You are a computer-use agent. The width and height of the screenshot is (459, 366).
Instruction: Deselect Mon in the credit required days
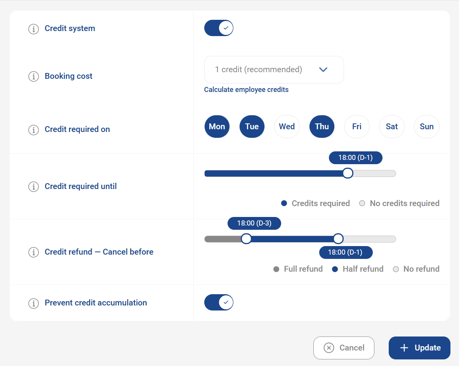click(217, 126)
